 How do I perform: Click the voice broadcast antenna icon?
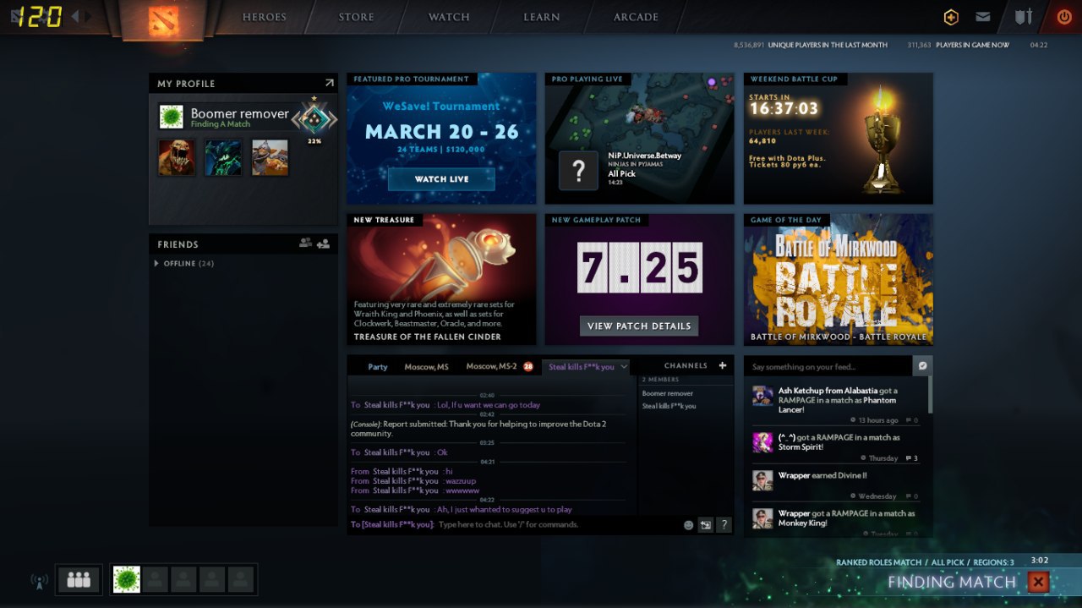pyautogui.click(x=40, y=581)
